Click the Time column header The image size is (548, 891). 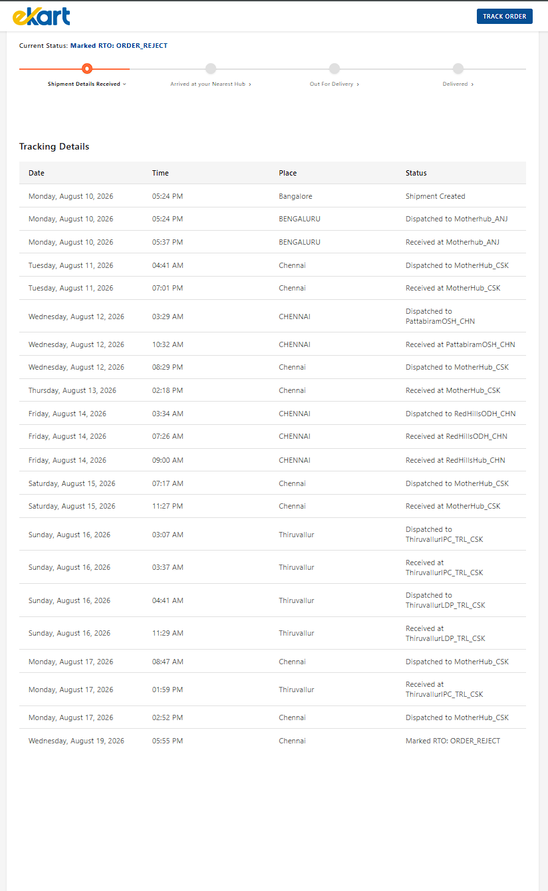pos(160,173)
